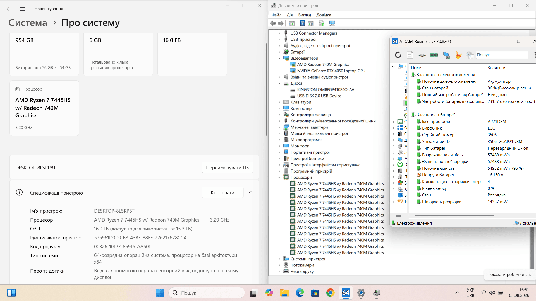This screenshot has width=536, height=301.
Task: Launch the flame stability test in AIDA64
Action: 458,55
